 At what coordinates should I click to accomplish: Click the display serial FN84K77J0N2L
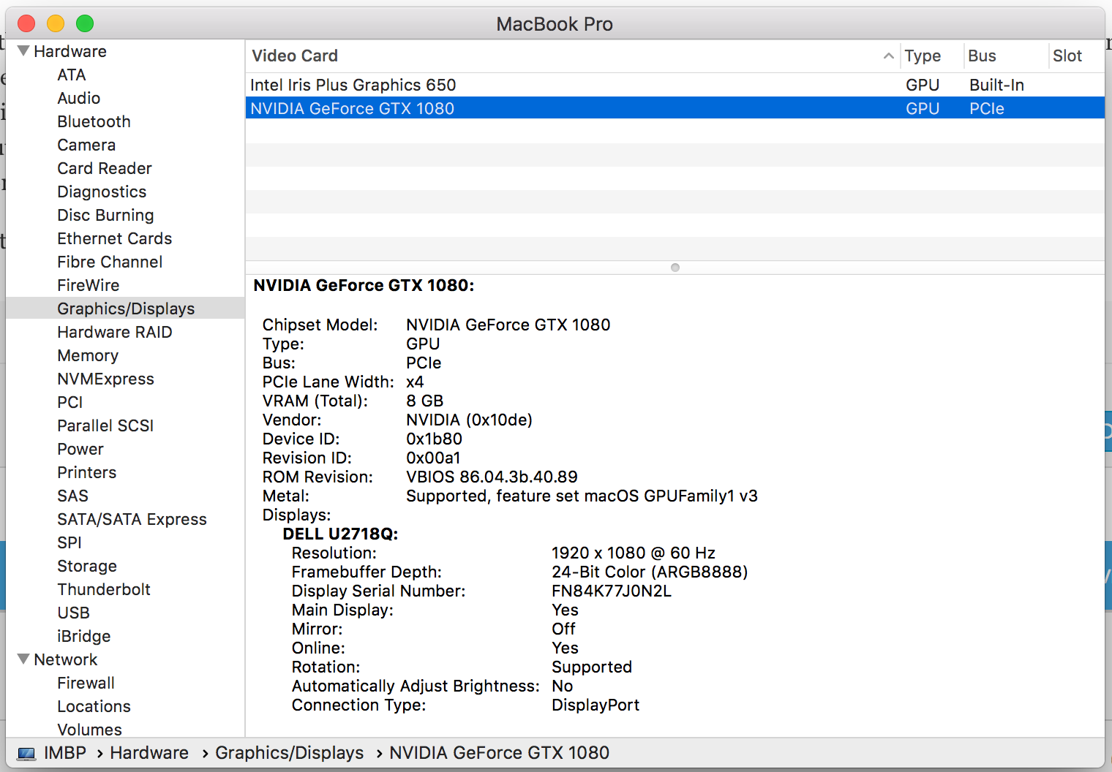[612, 591]
